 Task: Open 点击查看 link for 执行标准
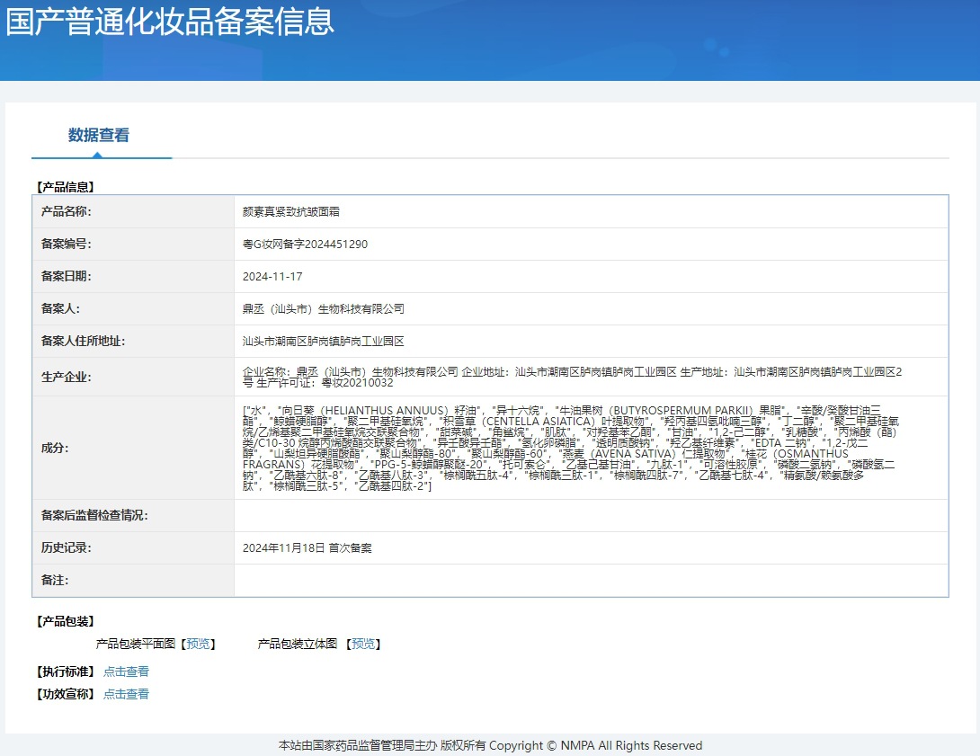click(126, 672)
